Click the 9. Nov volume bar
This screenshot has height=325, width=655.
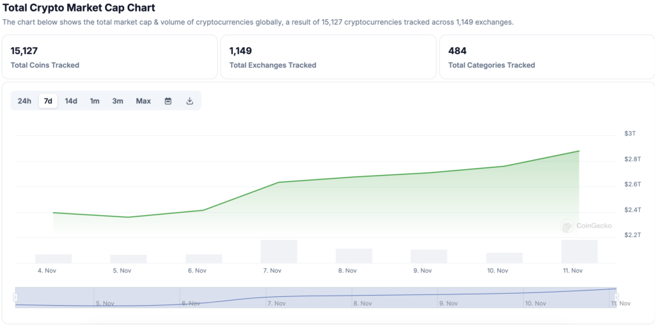point(429,256)
